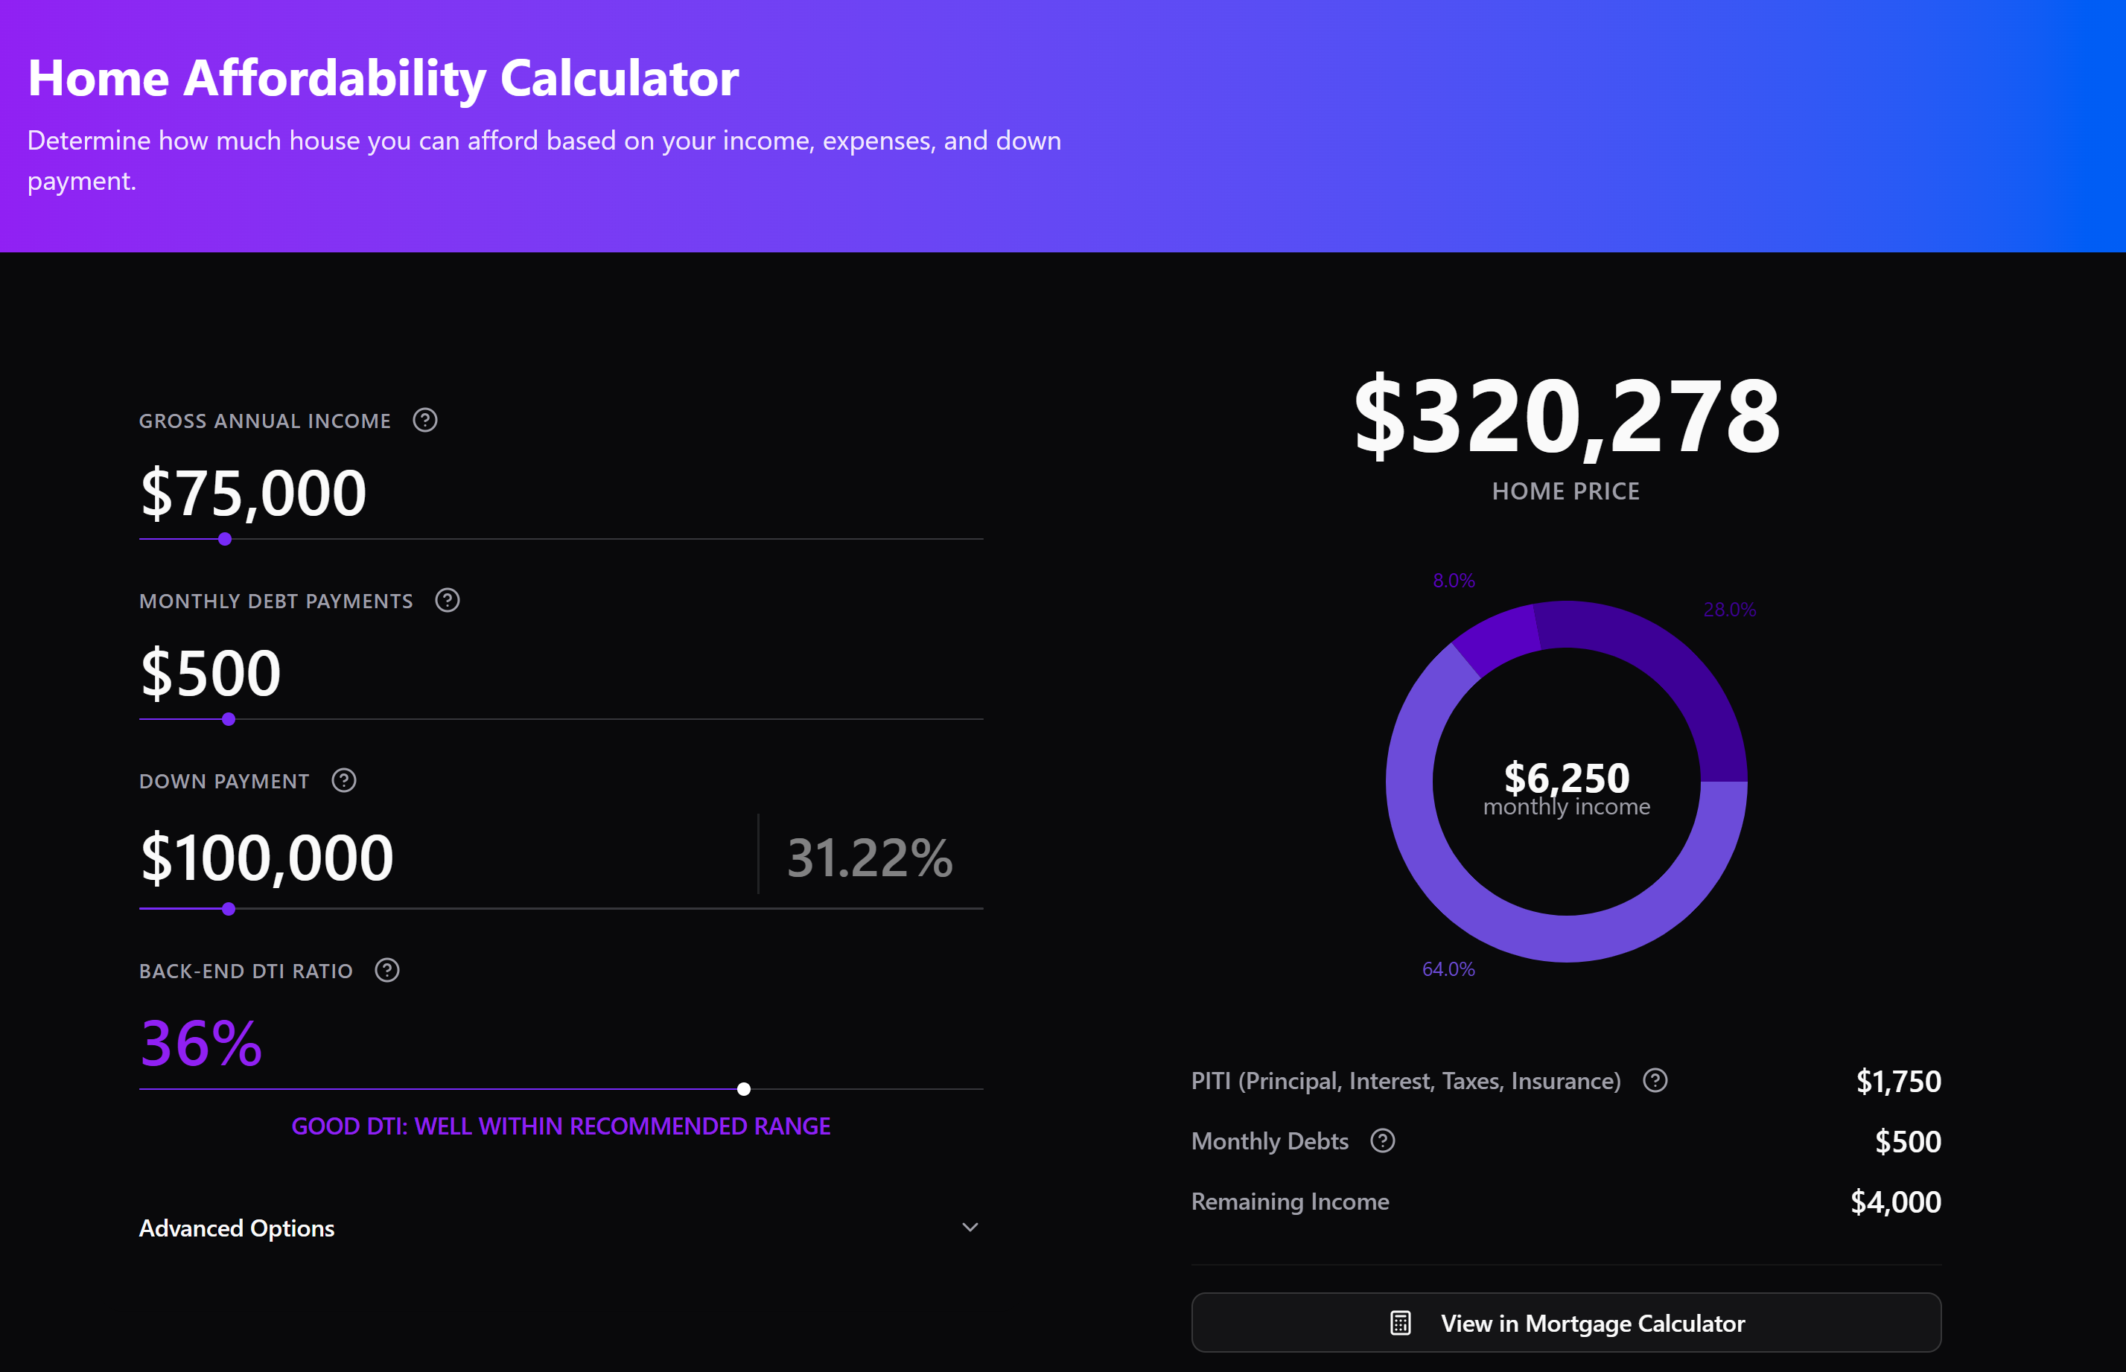Click help icon beside Gross Annual Income
Screen dimensions: 2126x1372
point(425,420)
